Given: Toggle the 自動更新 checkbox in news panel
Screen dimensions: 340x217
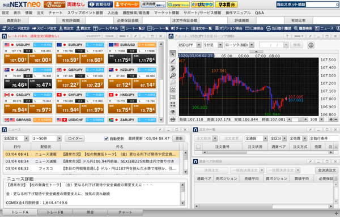Looking at the screenshot, I should click(107, 138).
